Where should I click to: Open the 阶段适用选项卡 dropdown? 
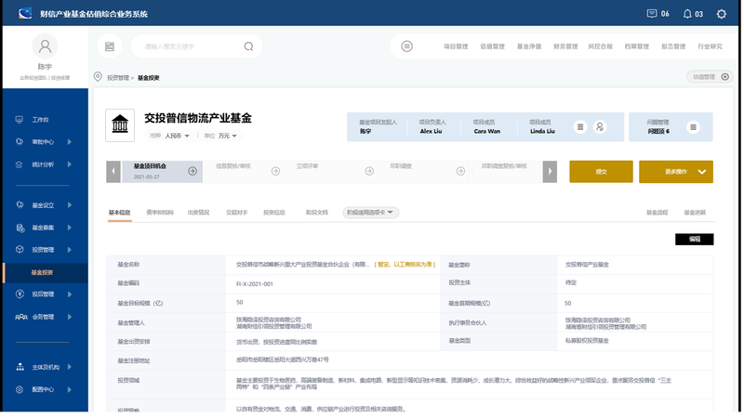point(370,213)
